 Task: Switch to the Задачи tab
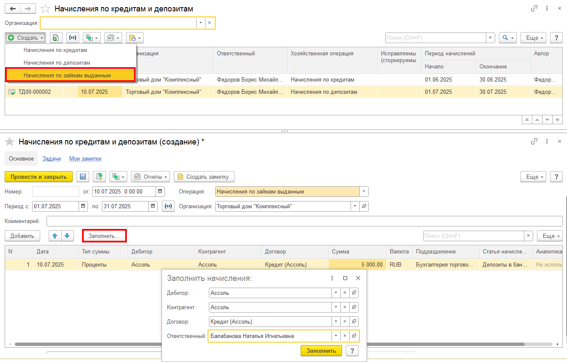(52, 159)
